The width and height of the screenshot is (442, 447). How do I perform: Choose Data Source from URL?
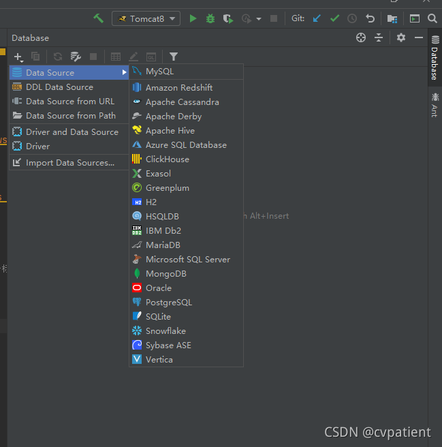click(x=69, y=102)
